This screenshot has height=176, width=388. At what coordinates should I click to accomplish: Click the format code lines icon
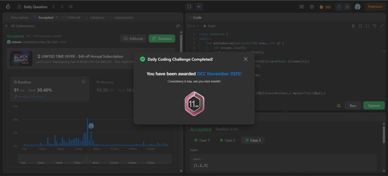pyautogui.click(x=353, y=26)
